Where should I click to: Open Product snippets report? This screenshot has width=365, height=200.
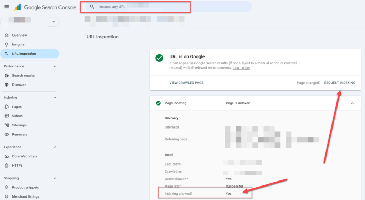coord(25,187)
